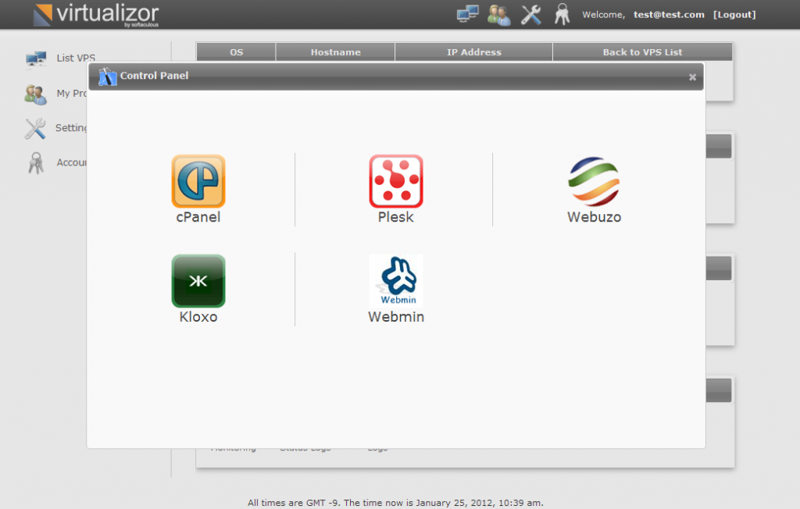
Task: Click the keys icon near the welcome text
Action: [x=562, y=14]
